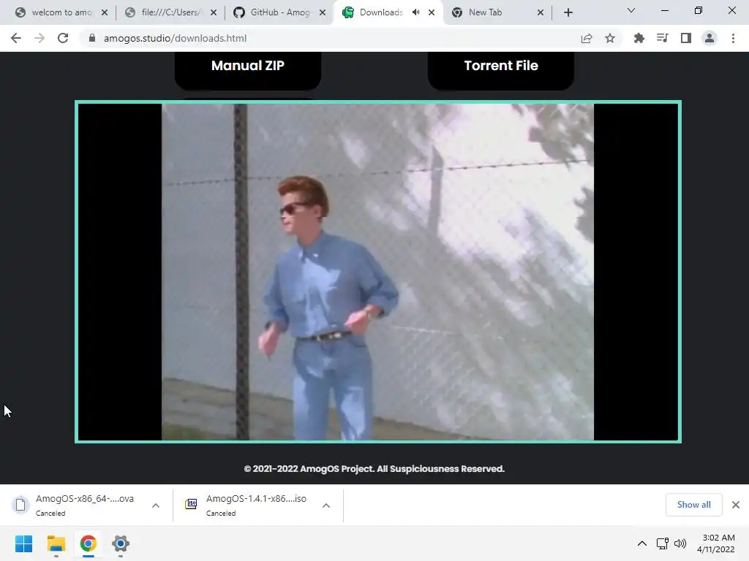Click the forward navigation arrow

39,38
